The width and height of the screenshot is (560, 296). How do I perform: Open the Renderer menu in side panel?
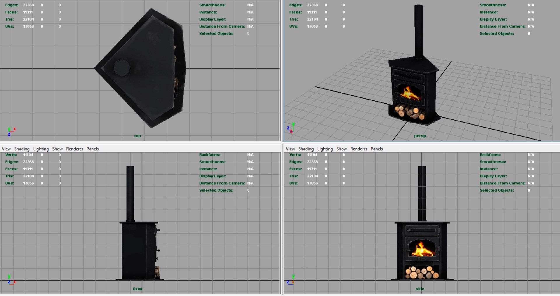(x=359, y=149)
